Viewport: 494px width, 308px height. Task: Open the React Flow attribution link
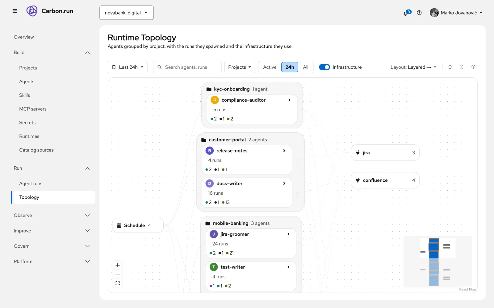click(x=467, y=290)
